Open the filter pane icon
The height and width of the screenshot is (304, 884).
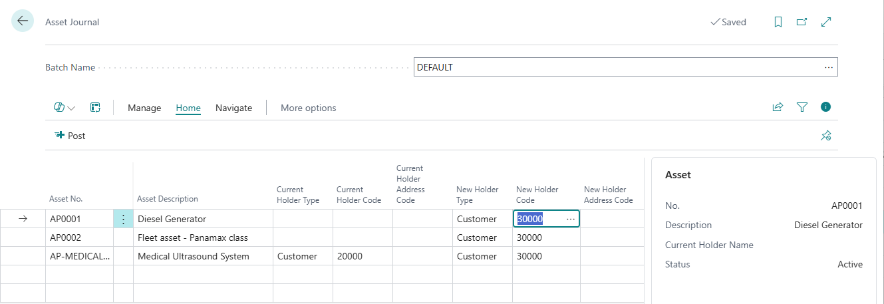(802, 107)
